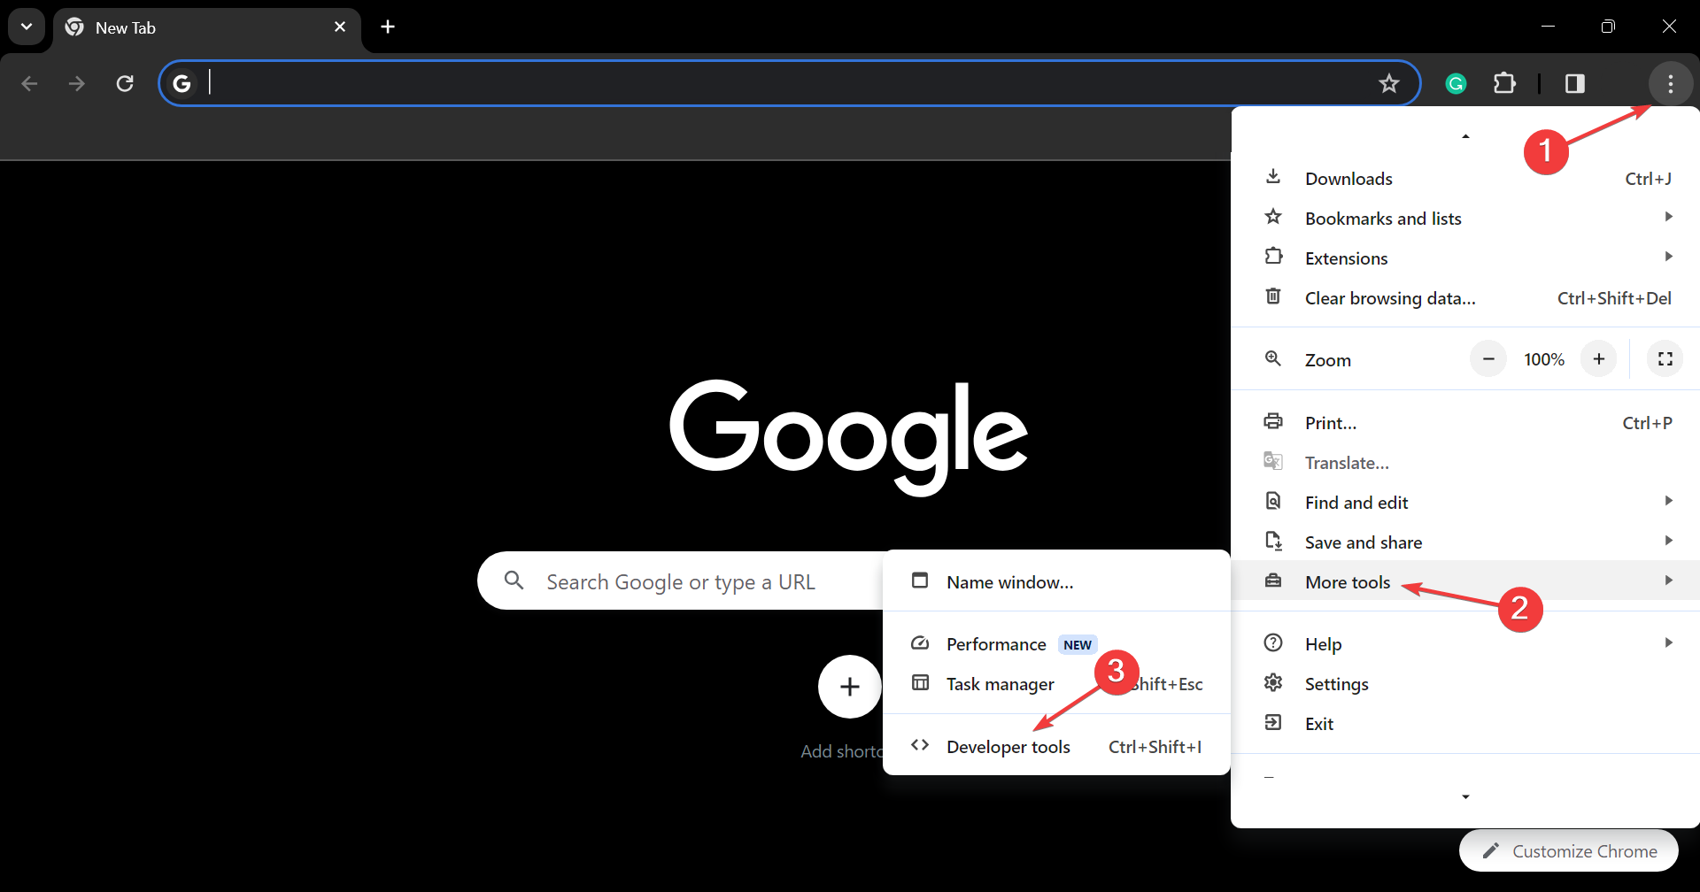Screen dimensions: 1700x892
Task: Open a new tab with plus button
Action: coord(388,27)
